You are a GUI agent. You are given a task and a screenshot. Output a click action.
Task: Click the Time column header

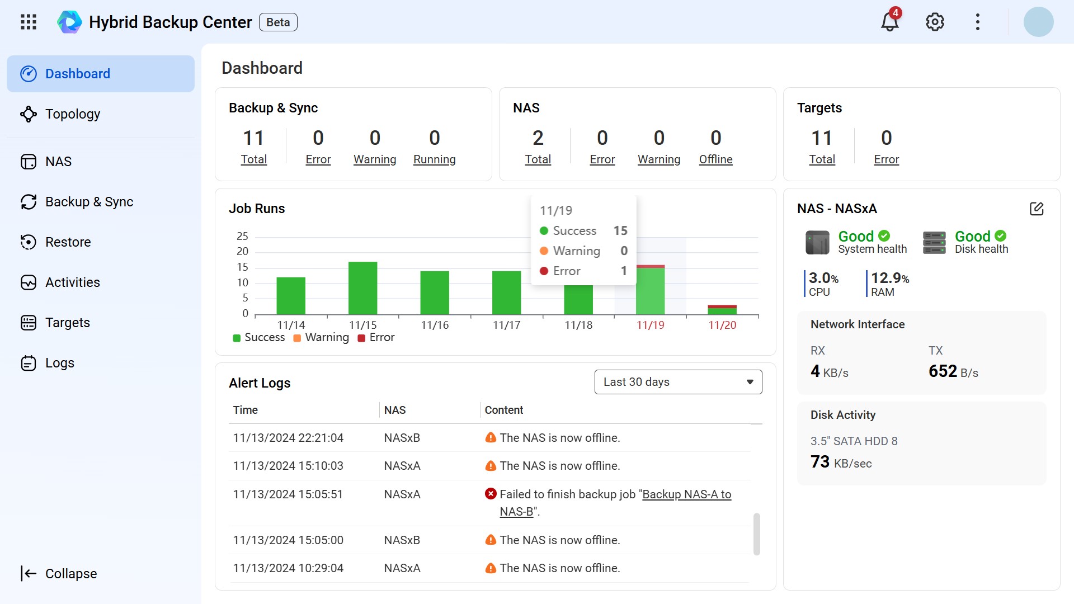[246, 410]
